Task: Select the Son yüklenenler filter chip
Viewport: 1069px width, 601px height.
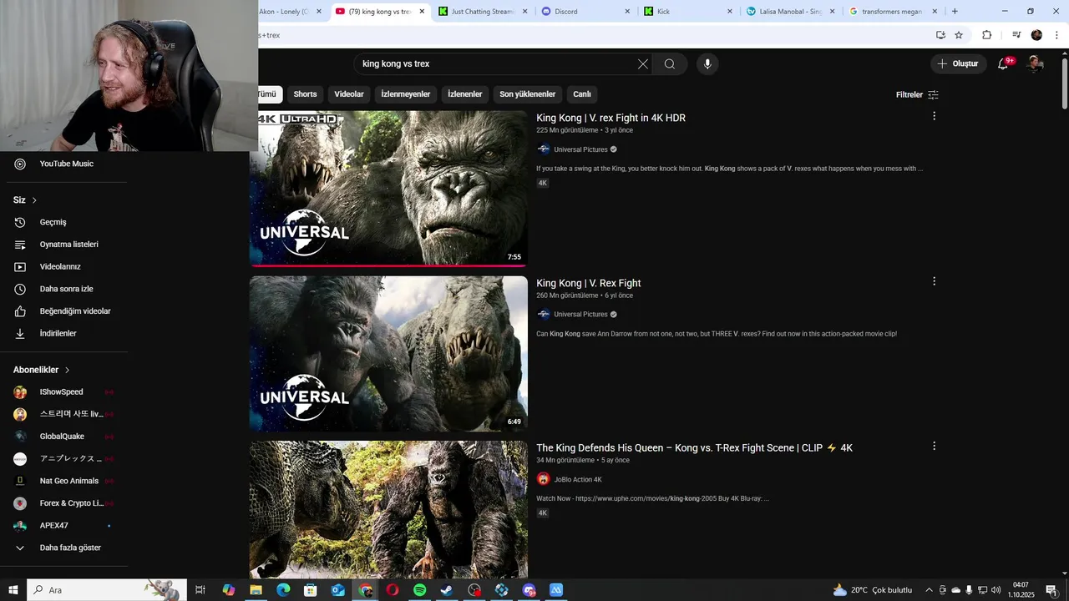Action: 528,94
